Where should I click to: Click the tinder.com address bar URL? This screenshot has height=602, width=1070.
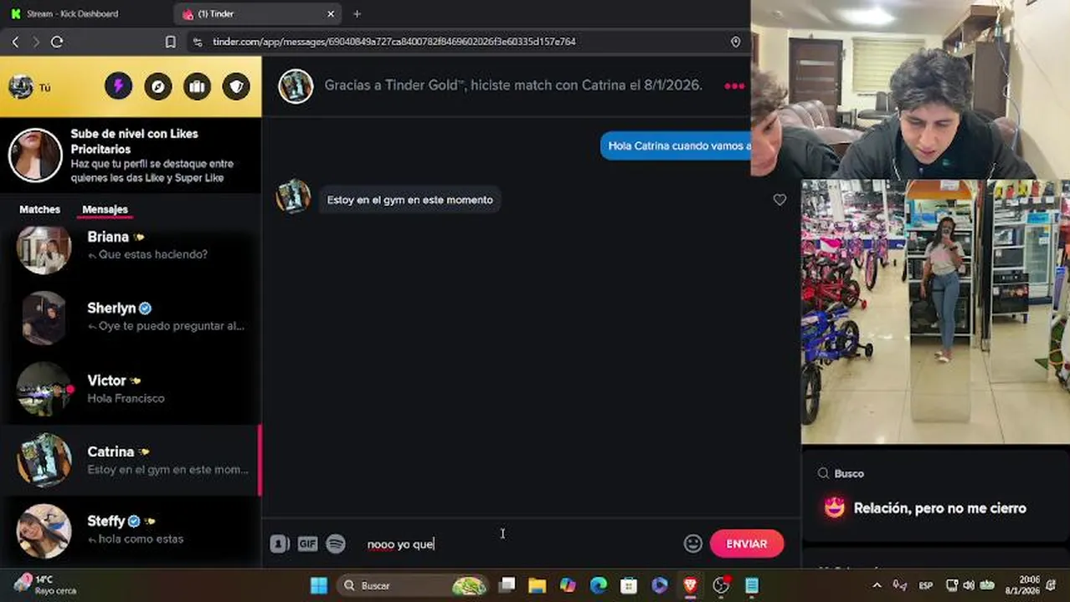pyautogui.click(x=394, y=42)
